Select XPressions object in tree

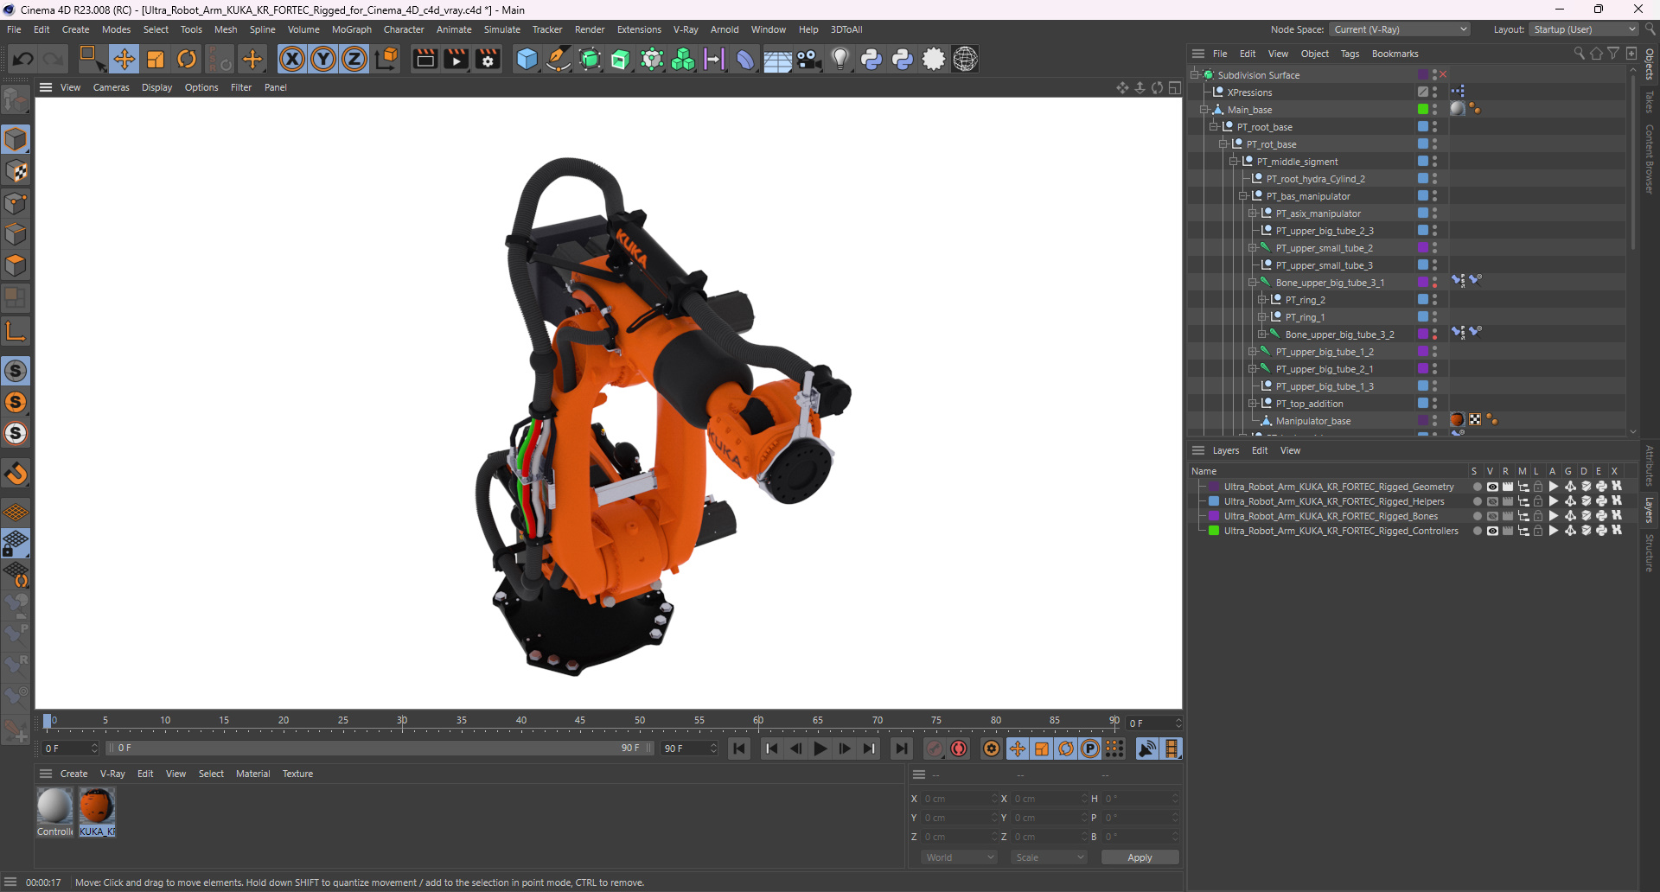pos(1249,92)
